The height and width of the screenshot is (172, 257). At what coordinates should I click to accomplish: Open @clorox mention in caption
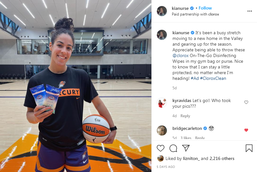point(181,55)
